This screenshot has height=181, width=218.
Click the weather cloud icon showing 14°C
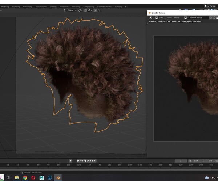(207, 178)
